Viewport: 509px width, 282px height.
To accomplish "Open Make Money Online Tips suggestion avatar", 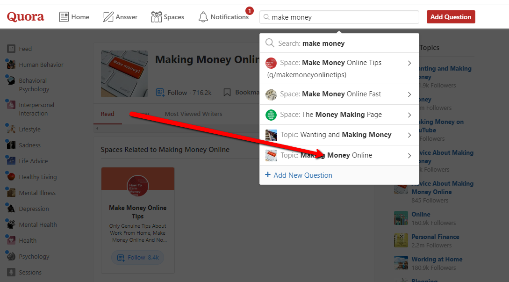I will (x=271, y=63).
